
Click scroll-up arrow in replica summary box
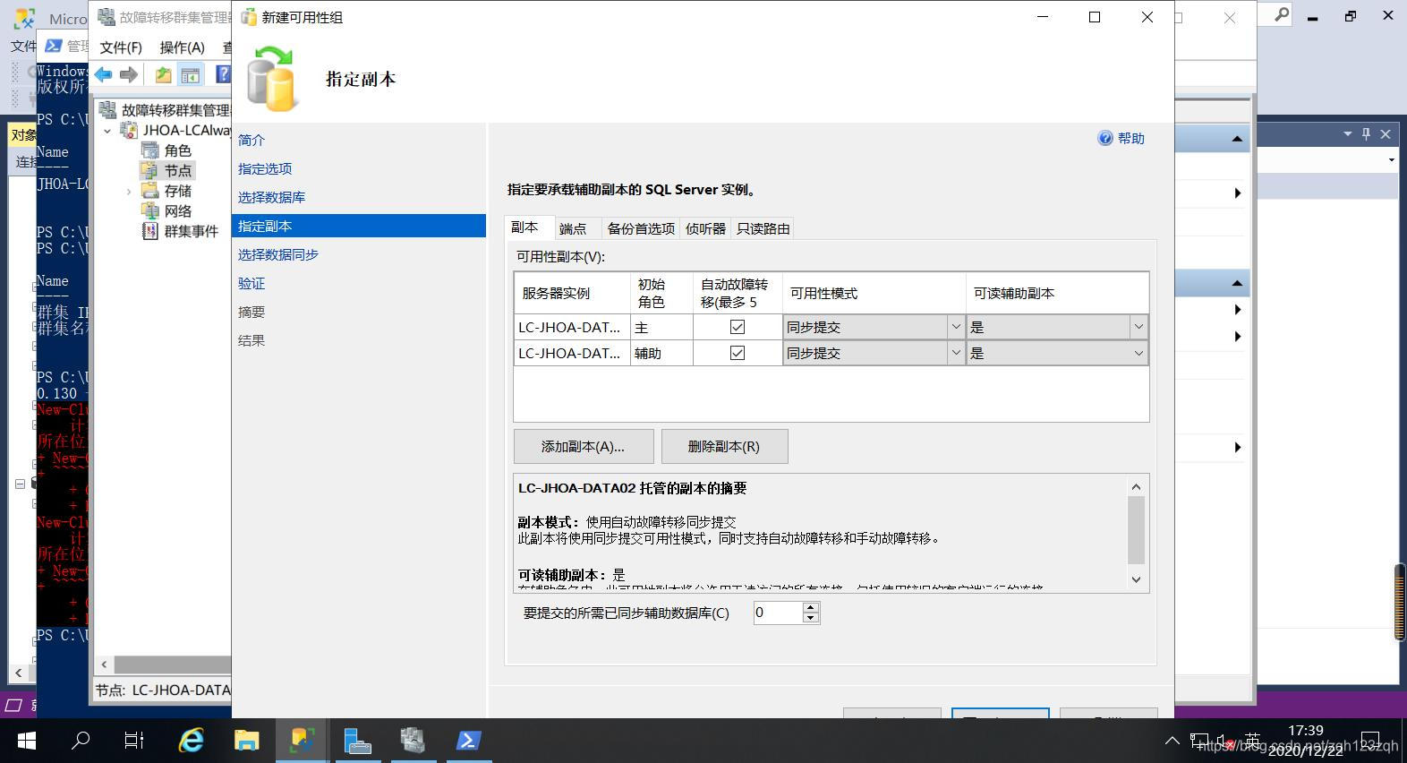tap(1136, 486)
